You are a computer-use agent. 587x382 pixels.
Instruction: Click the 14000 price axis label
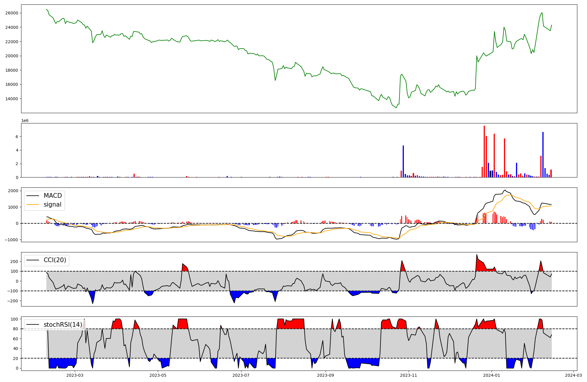tap(12, 99)
